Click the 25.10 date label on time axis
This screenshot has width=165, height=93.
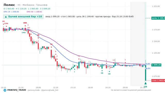coord(143,87)
